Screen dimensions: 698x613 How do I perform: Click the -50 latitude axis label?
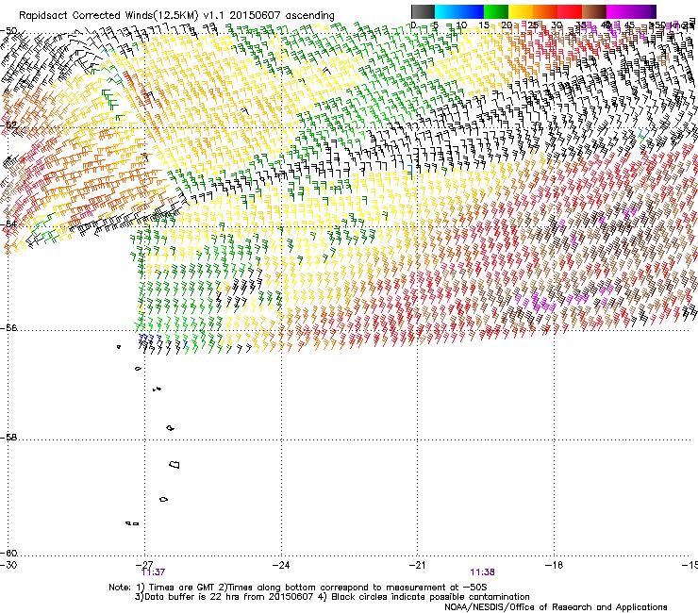[x=8, y=31]
